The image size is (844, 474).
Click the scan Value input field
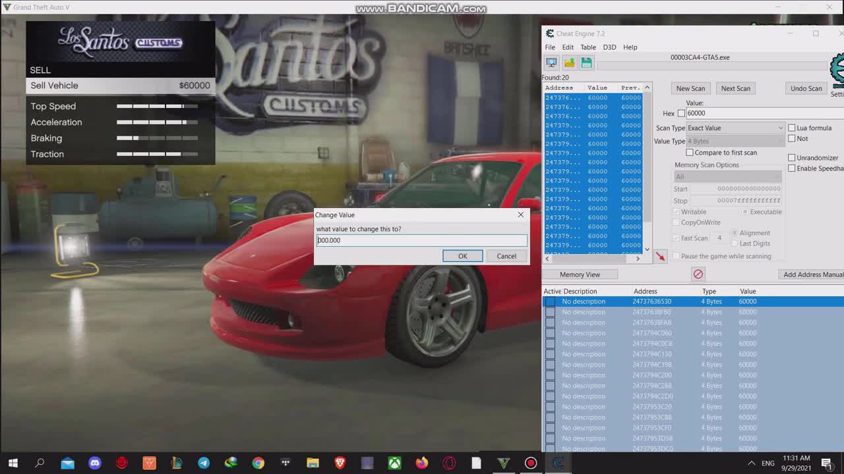765,113
